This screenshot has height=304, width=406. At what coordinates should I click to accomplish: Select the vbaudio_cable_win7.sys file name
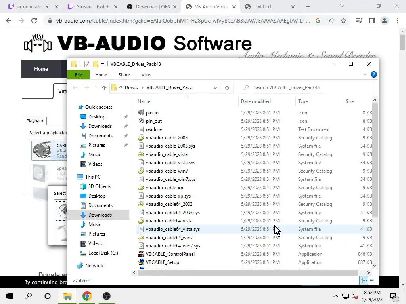coord(170,179)
